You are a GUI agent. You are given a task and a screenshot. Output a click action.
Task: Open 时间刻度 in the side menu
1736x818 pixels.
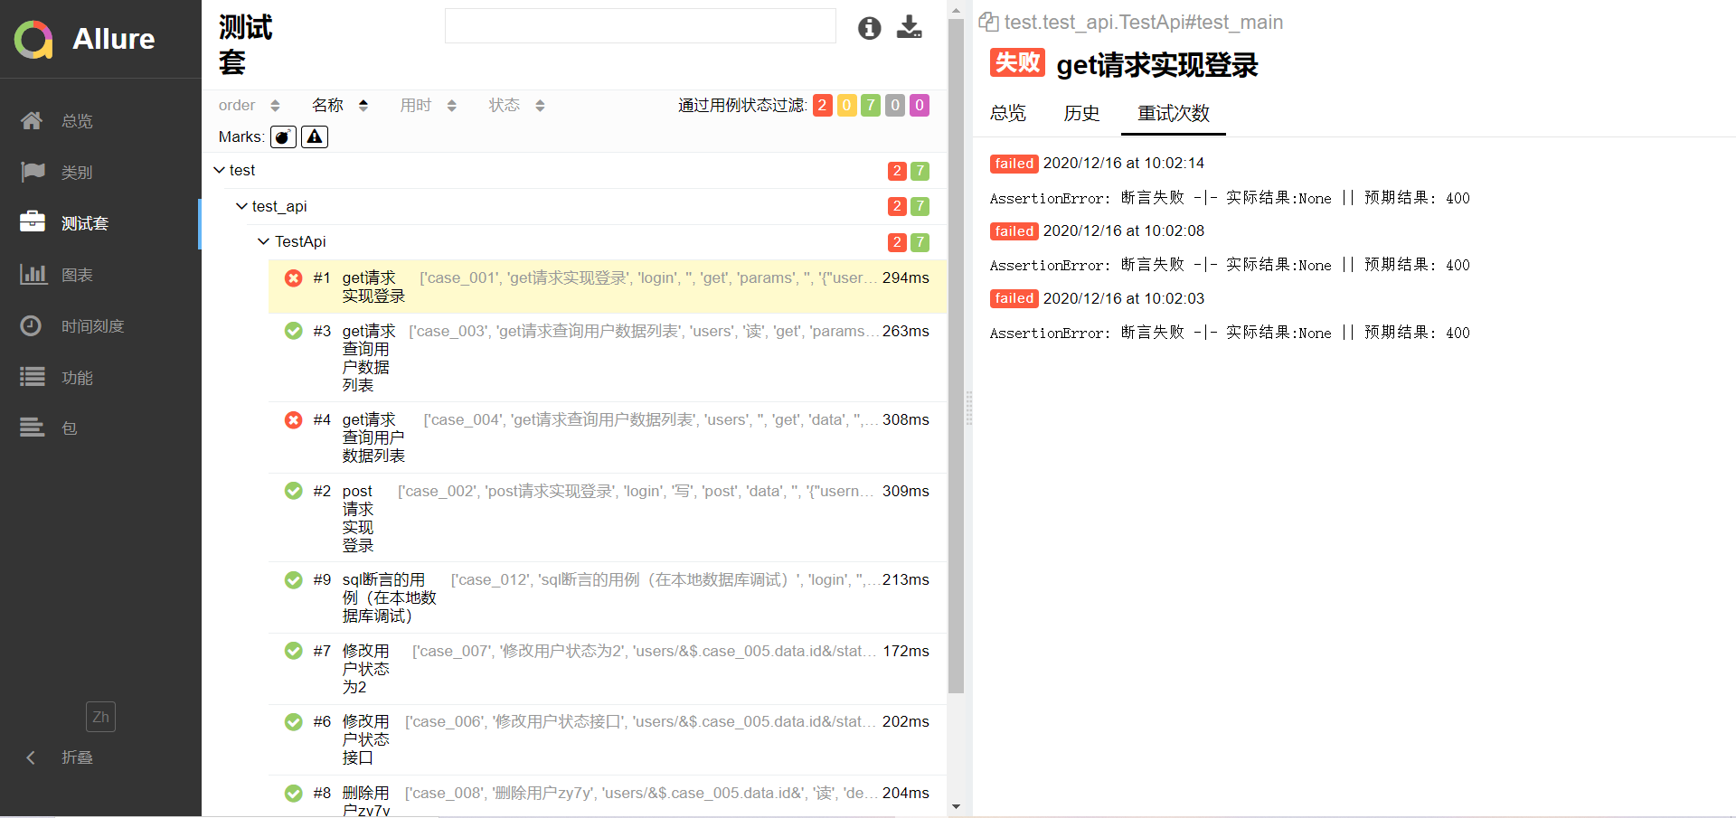click(x=93, y=326)
